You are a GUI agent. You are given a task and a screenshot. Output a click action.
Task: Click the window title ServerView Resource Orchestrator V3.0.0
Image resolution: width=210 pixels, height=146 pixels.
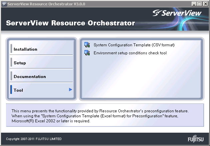click(x=46, y=4)
